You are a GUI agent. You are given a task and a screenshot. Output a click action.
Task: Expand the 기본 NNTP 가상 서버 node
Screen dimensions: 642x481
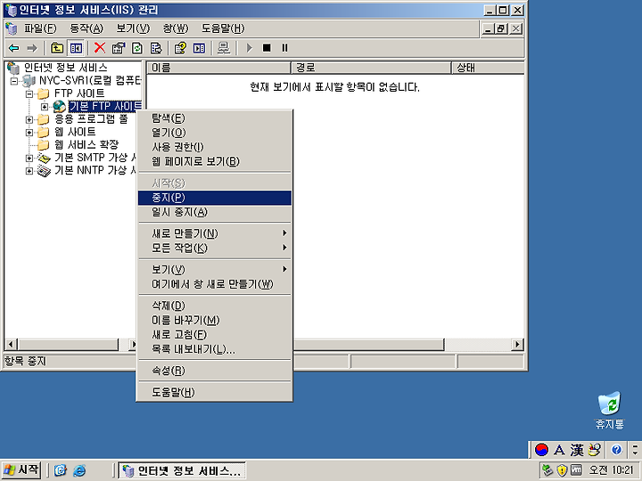(29, 171)
